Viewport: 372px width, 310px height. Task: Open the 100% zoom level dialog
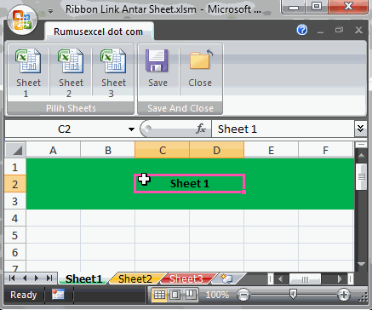pyautogui.click(x=217, y=295)
